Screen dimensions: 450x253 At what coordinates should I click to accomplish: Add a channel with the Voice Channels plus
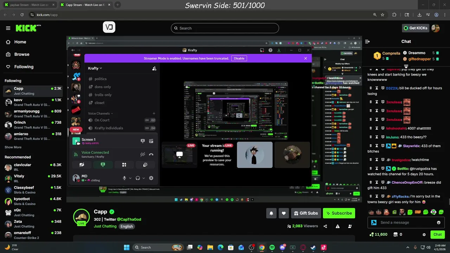154,113
